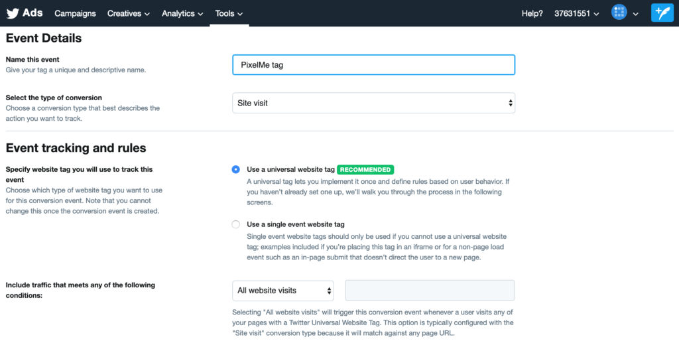The image size is (679, 351).
Task: Click the green RECOMMENDED badge
Action: click(365, 169)
